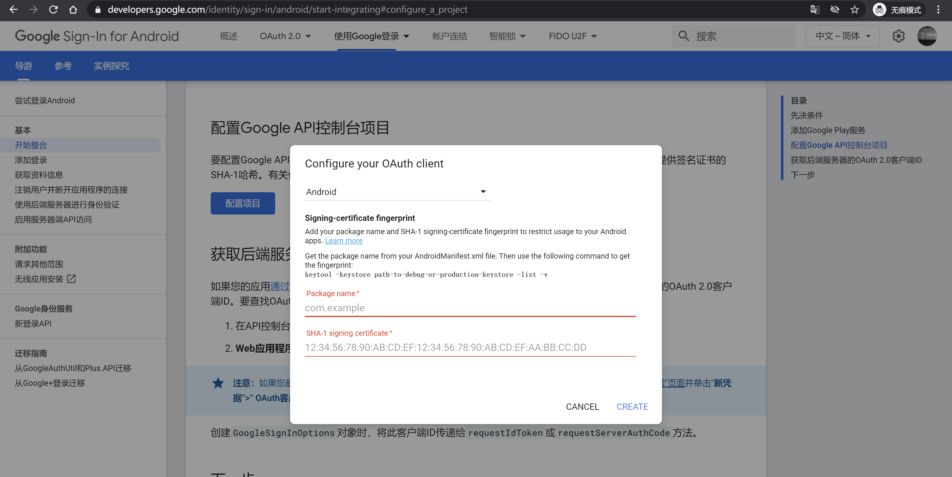The image size is (952, 477).
Task: Open the 中文 – 简体 language dropdown
Action: point(842,36)
